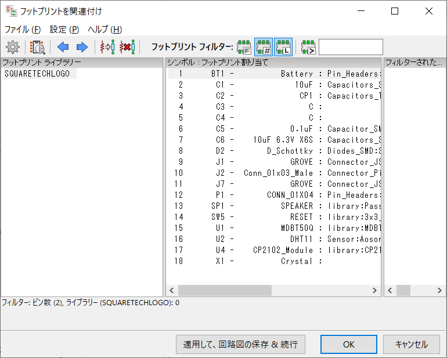This screenshot has width=447, height=358.
Task: Select row 7 C6 10uF 6.3V X6S
Action: tap(275, 140)
